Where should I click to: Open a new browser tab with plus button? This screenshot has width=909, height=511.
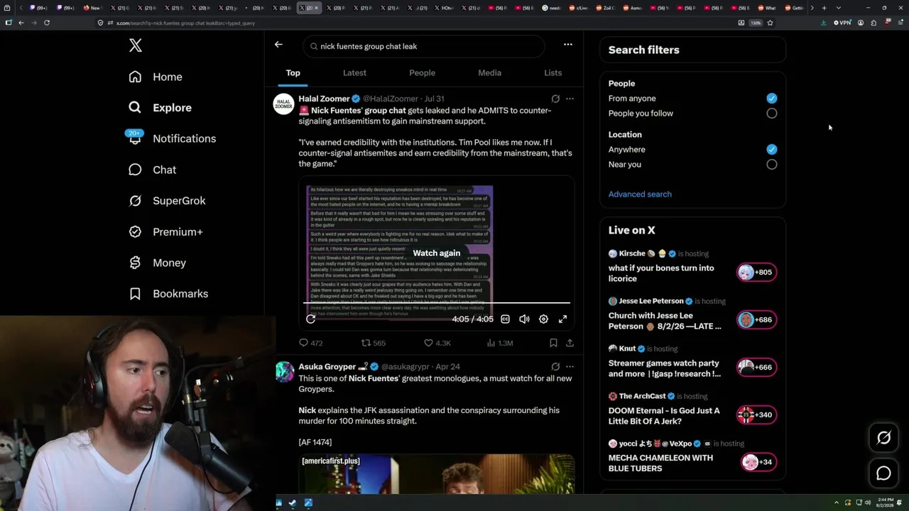click(x=824, y=8)
